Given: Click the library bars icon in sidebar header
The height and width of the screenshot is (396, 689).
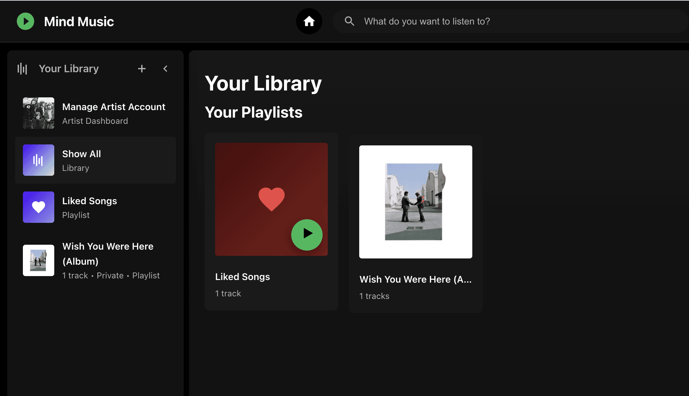Looking at the screenshot, I should coord(22,69).
